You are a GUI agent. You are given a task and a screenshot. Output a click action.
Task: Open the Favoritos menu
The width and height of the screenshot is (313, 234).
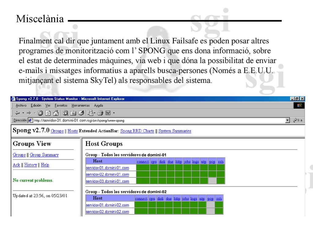point(61,105)
